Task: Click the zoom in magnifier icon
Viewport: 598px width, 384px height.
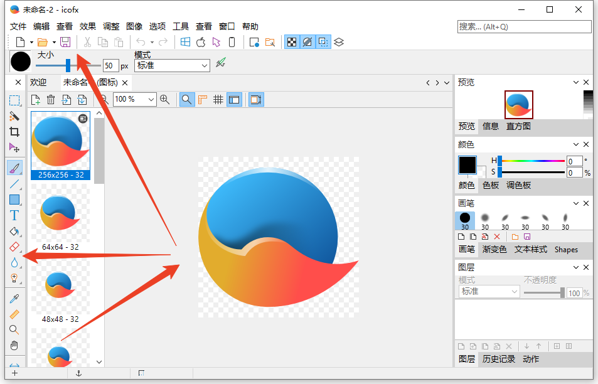Action: click(165, 99)
